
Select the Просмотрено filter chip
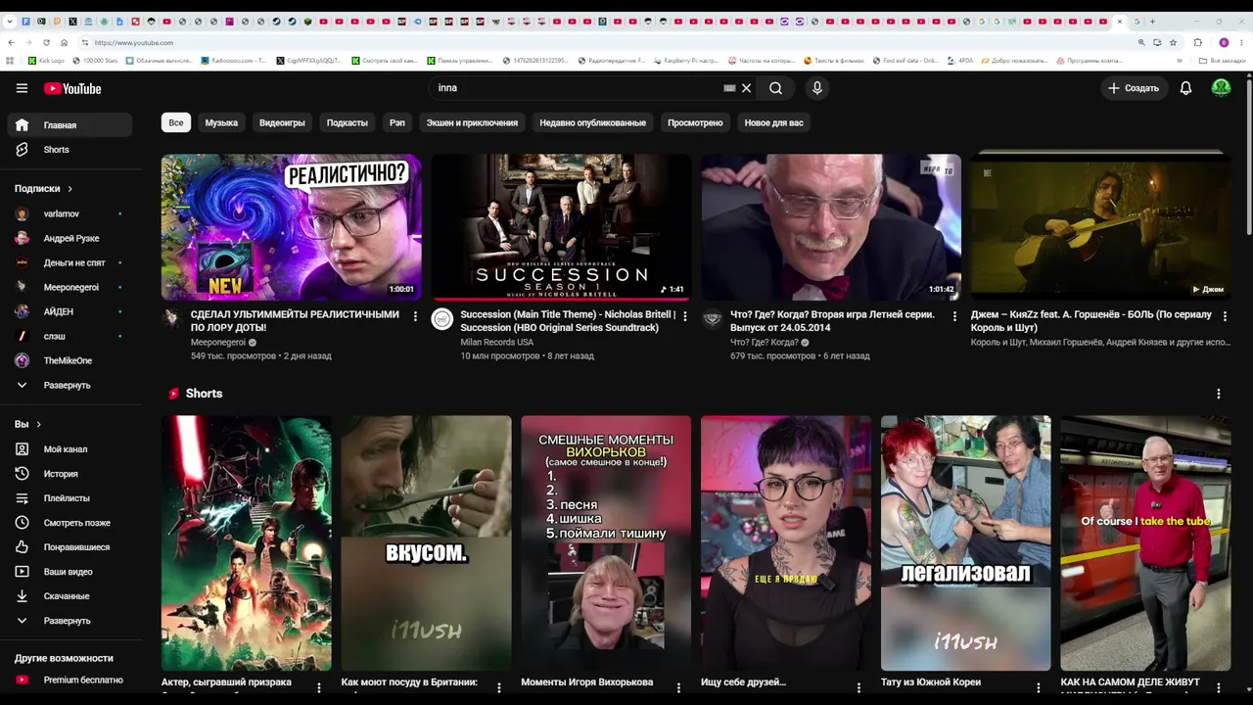click(x=695, y=123)
